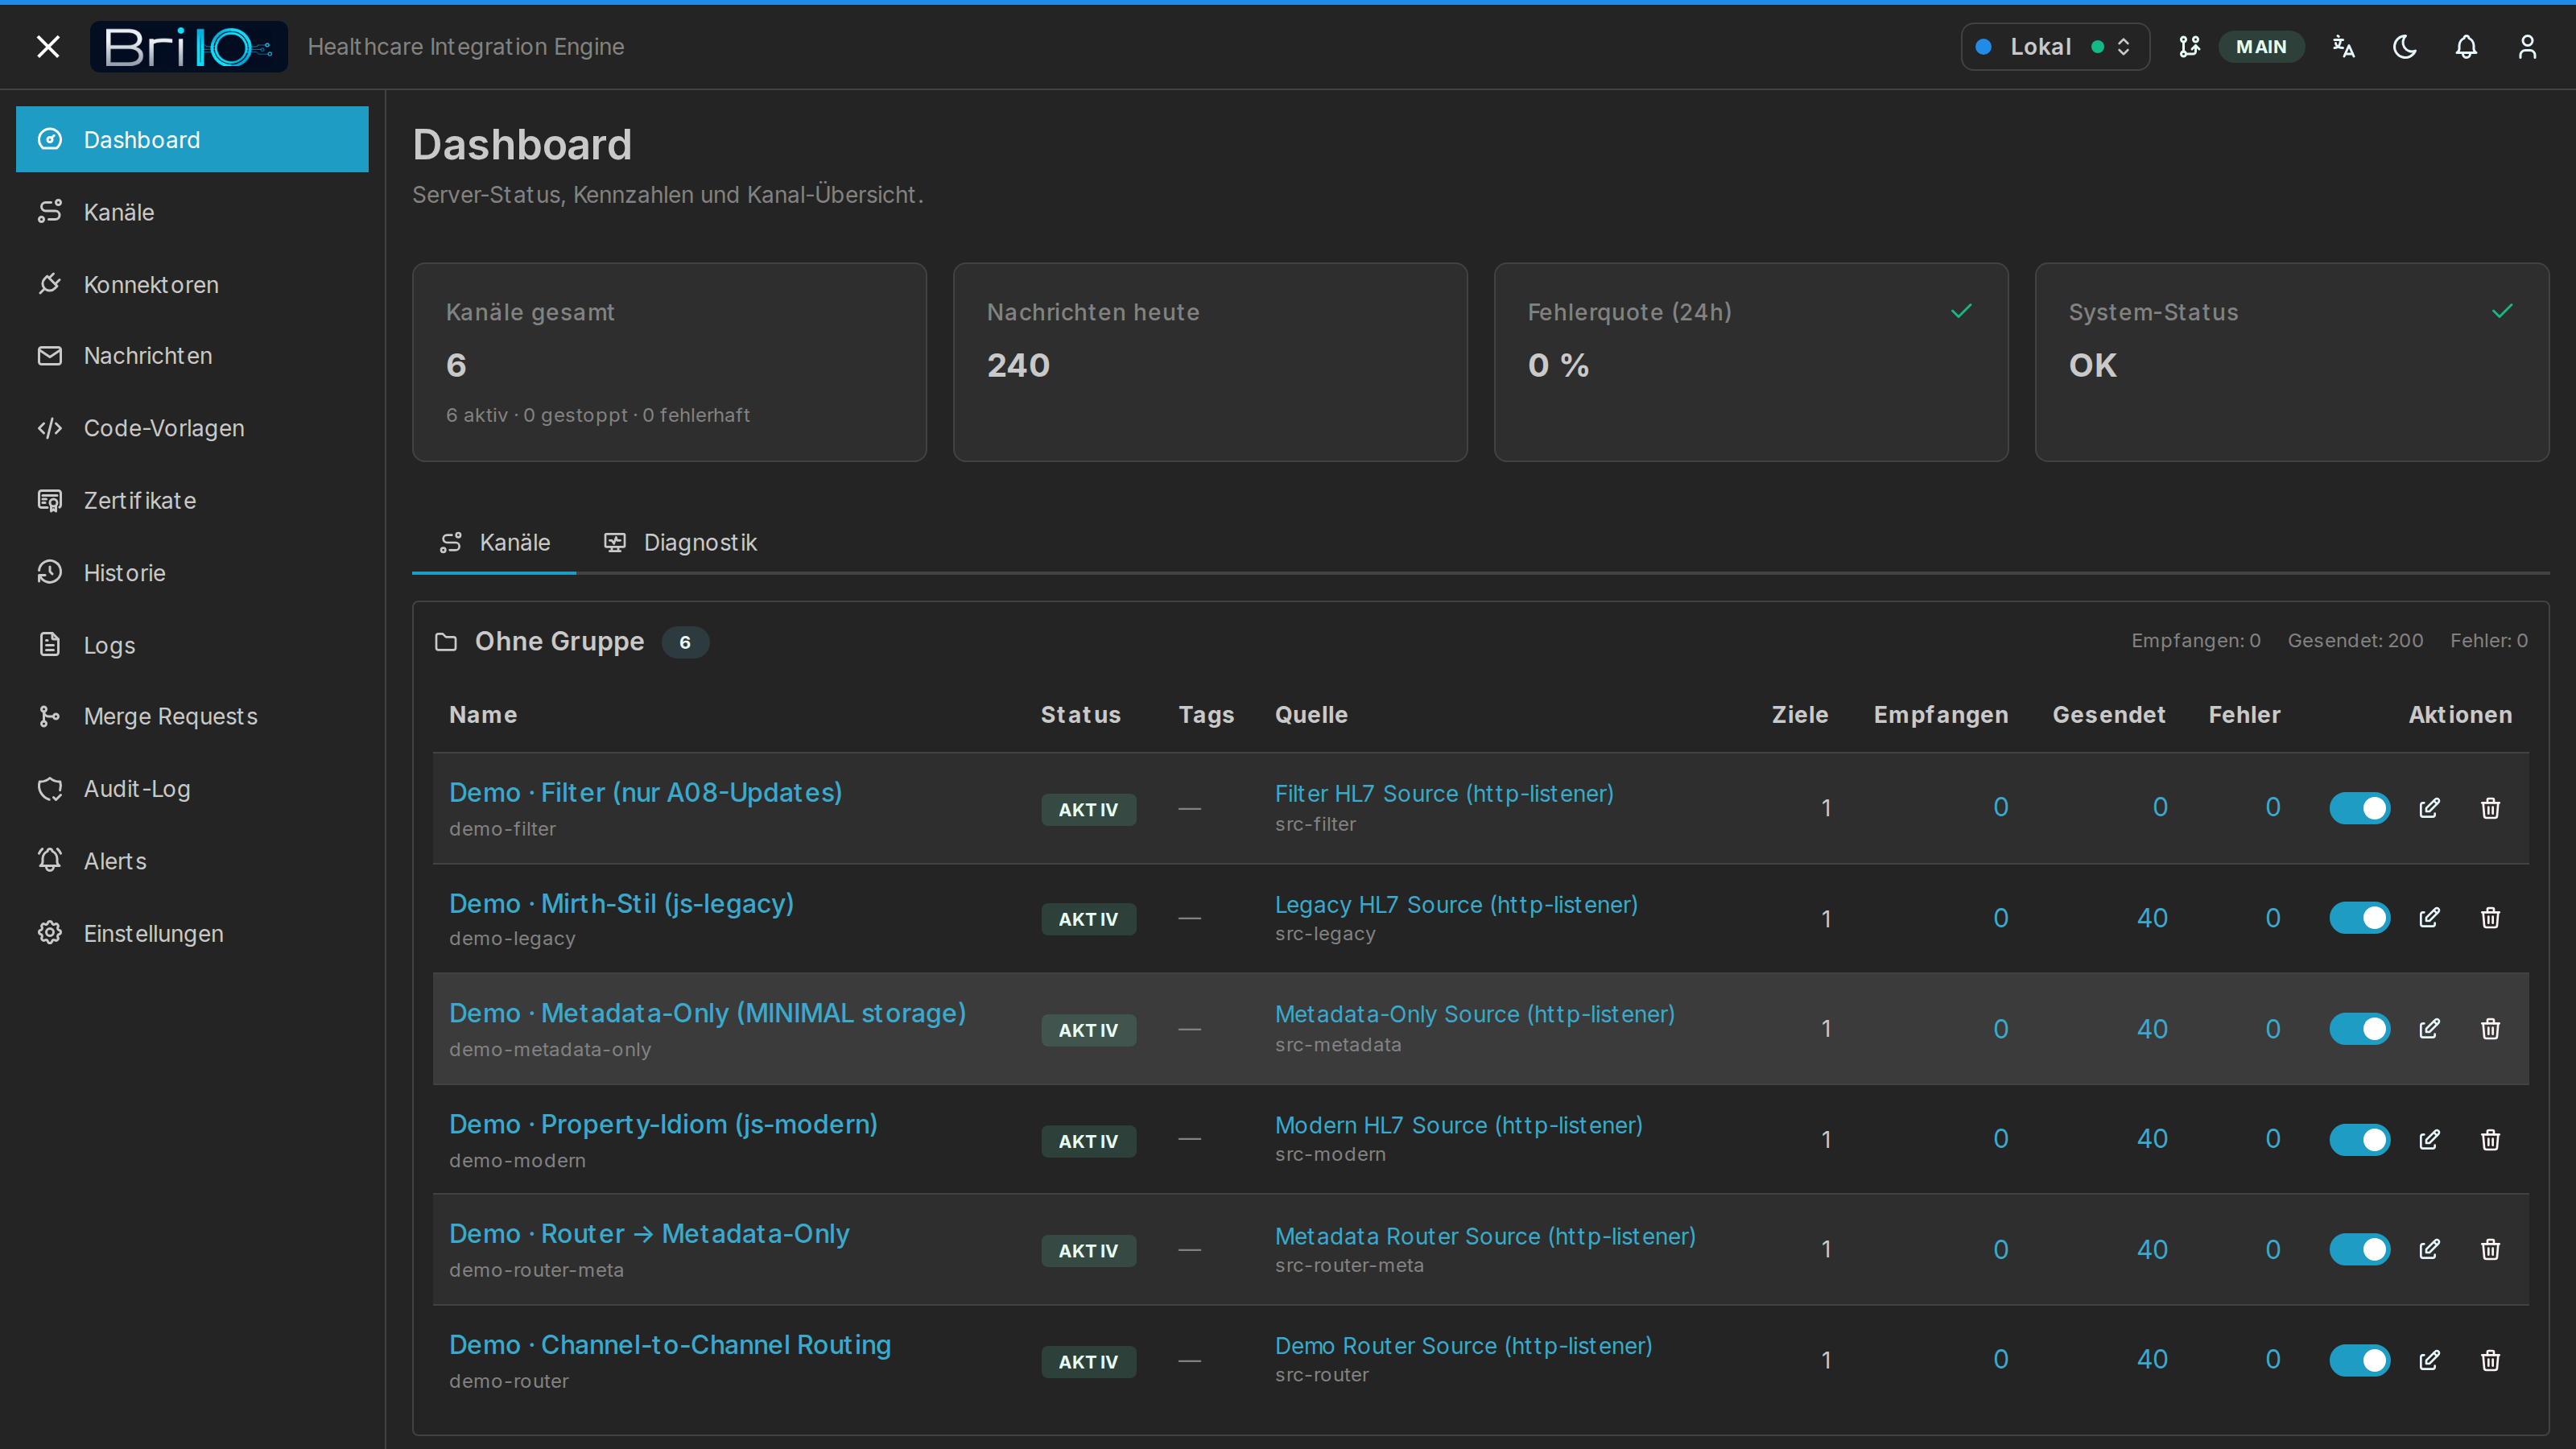
Task: Open Metadata-Only Source connector link
Action: tap(1475, 1015)
